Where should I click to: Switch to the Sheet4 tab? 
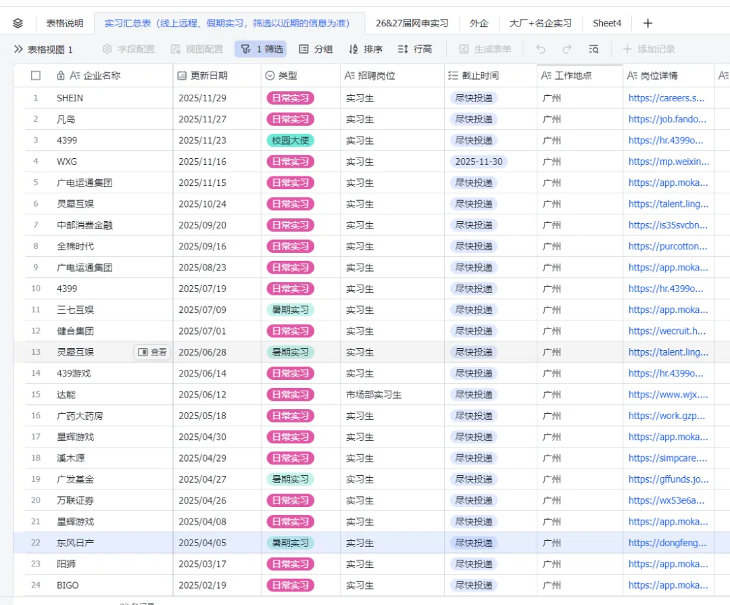[607, 23]
